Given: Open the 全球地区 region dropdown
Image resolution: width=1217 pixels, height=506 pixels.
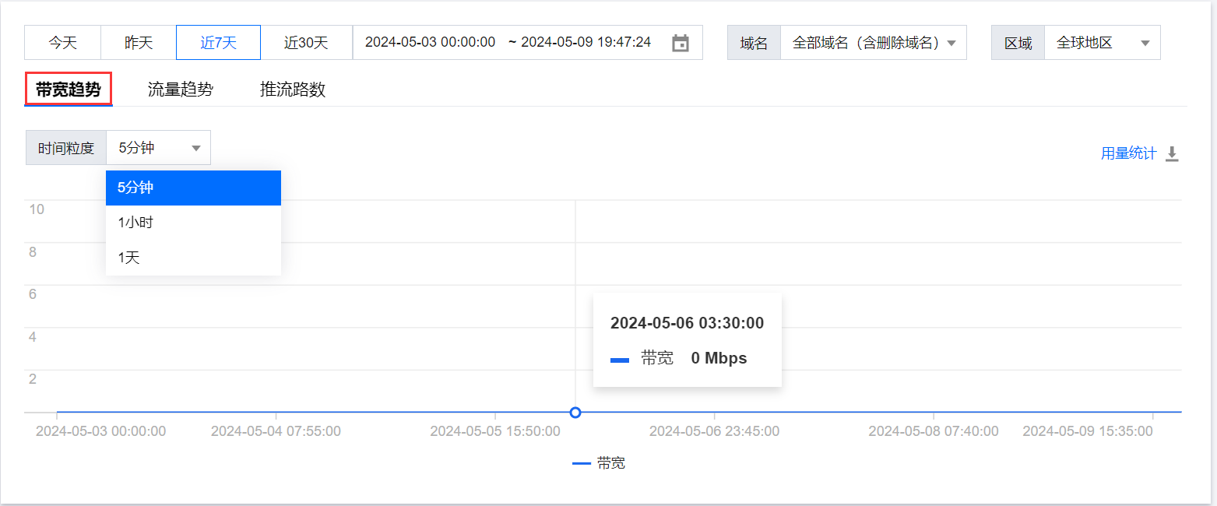Looking at the screenshot, I should coord(1102,43).
